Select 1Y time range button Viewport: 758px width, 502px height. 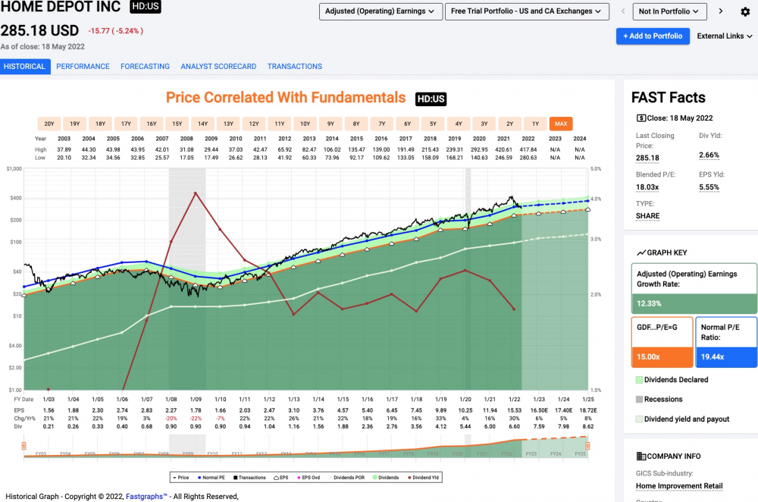click(x=536, y=124)
